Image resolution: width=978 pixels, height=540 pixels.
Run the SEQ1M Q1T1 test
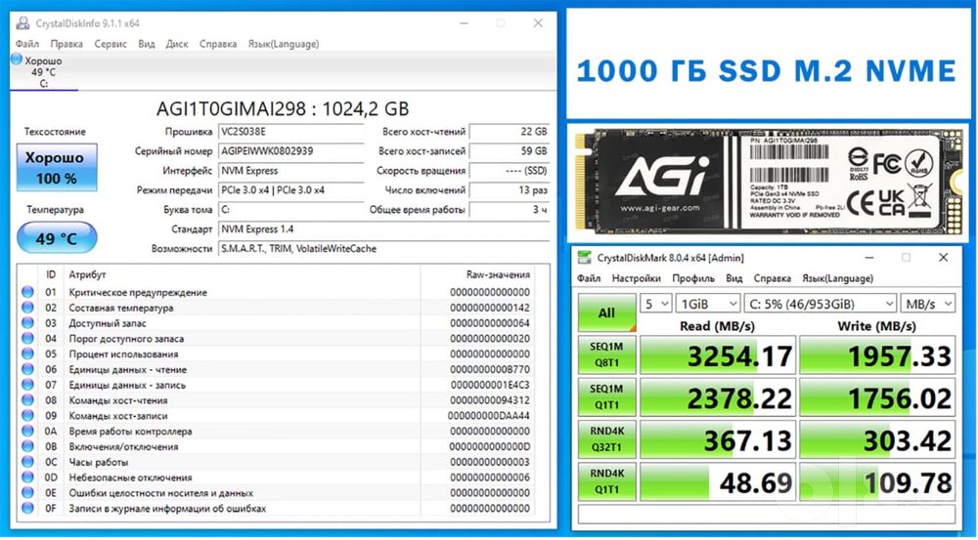[607, 397]
